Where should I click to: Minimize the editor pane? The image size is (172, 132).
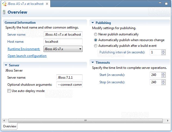[160, 3]
